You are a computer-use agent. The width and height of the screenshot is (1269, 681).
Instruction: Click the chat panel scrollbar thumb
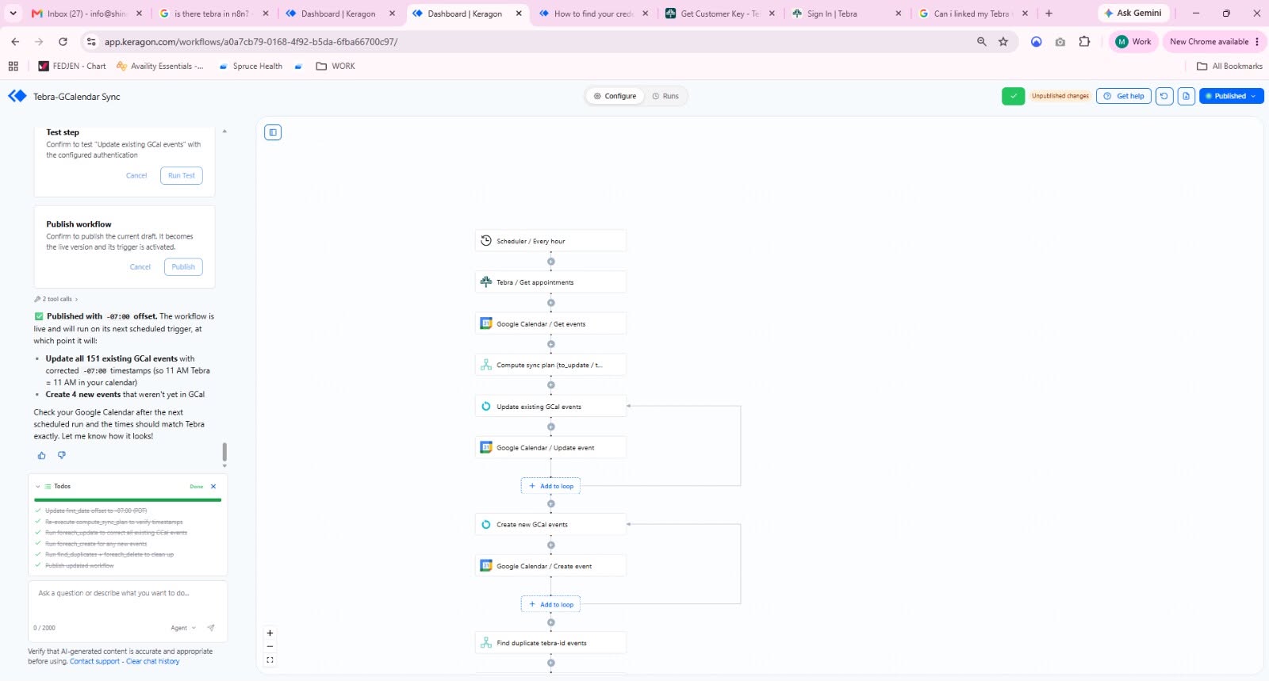click(x=224, y=452)
